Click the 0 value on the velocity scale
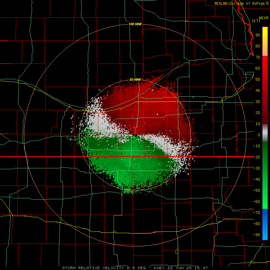Viewport: 270px width, 270px height. 259,135
